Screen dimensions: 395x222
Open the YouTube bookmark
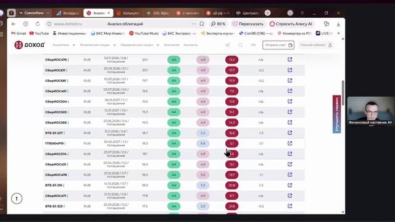pyautogui.click(x=39, y=33)
